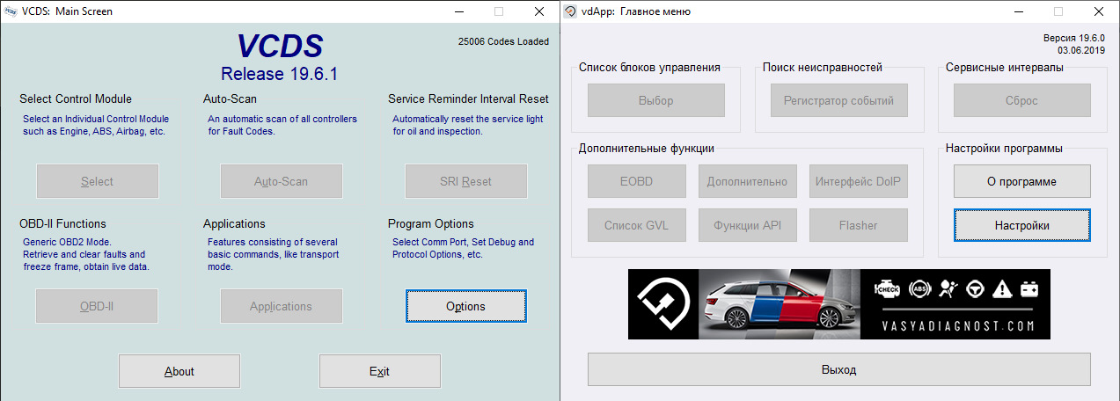Screen dimensions: 1120x401
Task: Click the Select button in VCDS
Action: 98,181
